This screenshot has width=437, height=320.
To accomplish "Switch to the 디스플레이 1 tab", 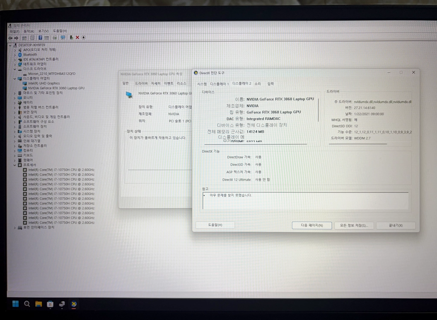I will pyautogui.click(x=219, y=84).
